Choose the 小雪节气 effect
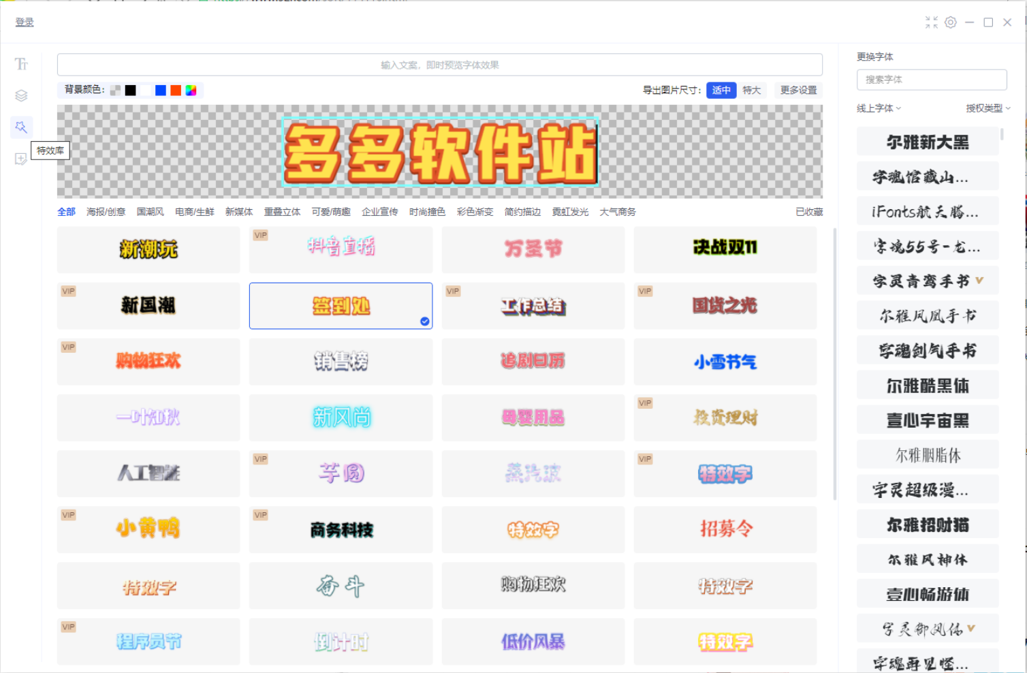The height and width of the screenshot is (673, 1027). coord(725,362)
